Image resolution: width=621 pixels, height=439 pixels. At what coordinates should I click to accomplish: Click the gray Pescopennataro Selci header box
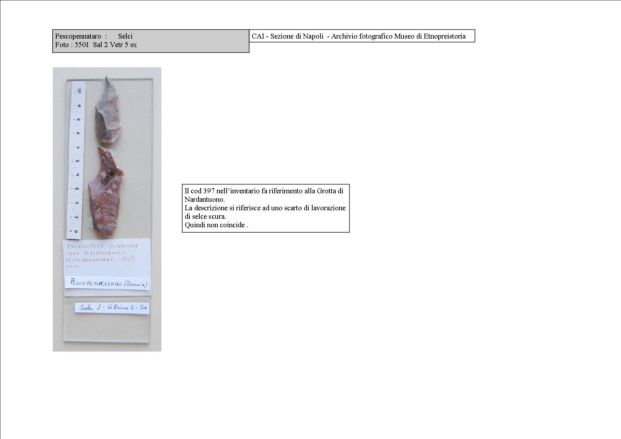click(151, 41)
